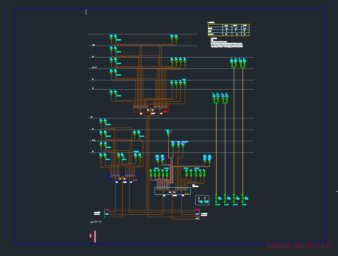Select the four-device cluster atop shorter yellow risers
This screenshot has width=338, height=256.
220,98
